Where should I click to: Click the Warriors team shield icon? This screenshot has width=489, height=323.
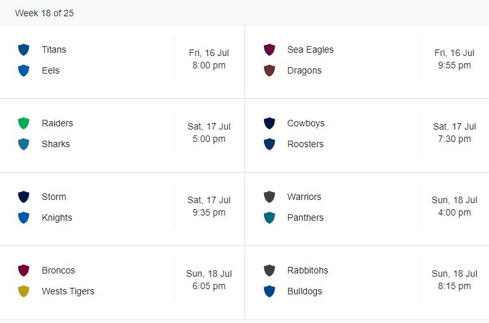point(269,197)
